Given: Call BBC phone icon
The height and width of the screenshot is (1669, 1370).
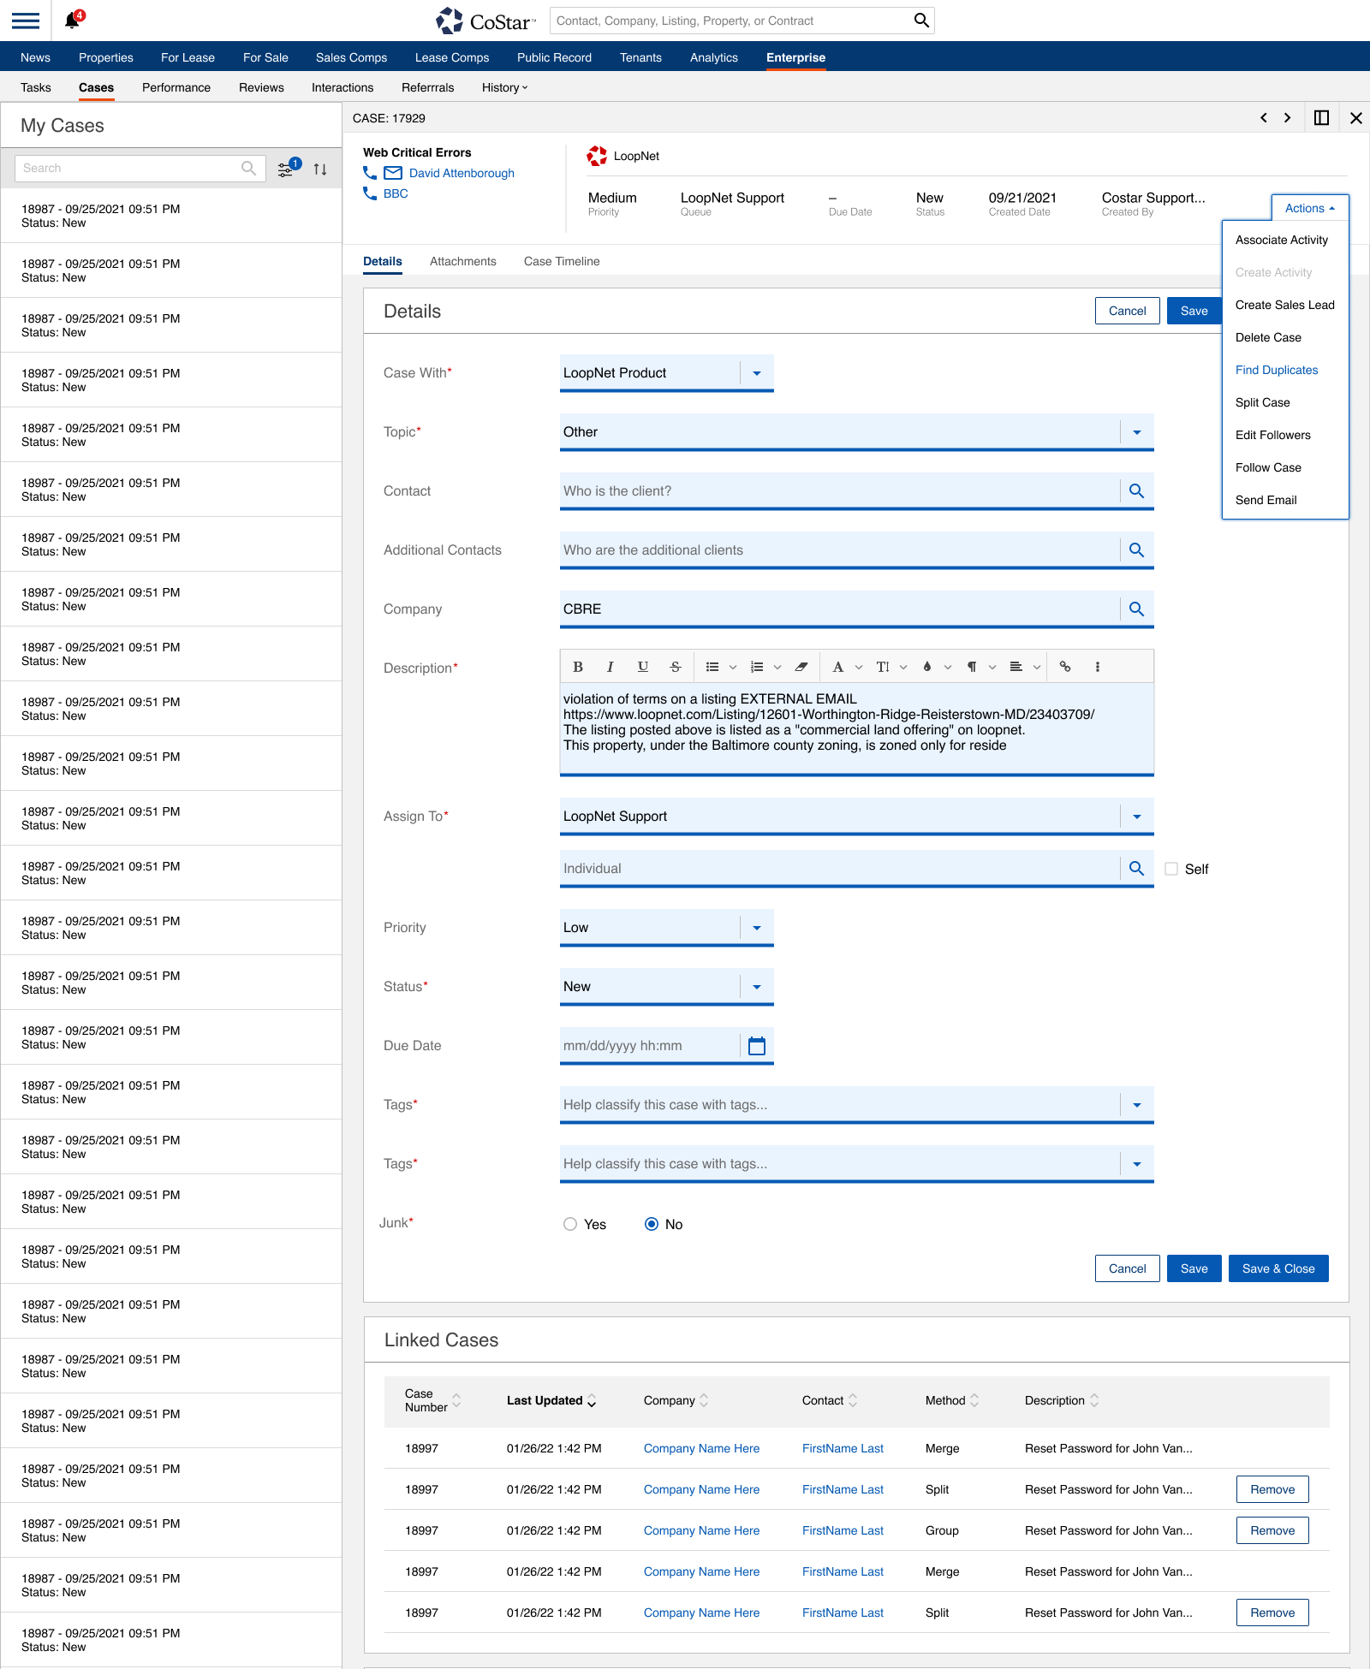Looking at the screenshot, I should coord(370,193).
